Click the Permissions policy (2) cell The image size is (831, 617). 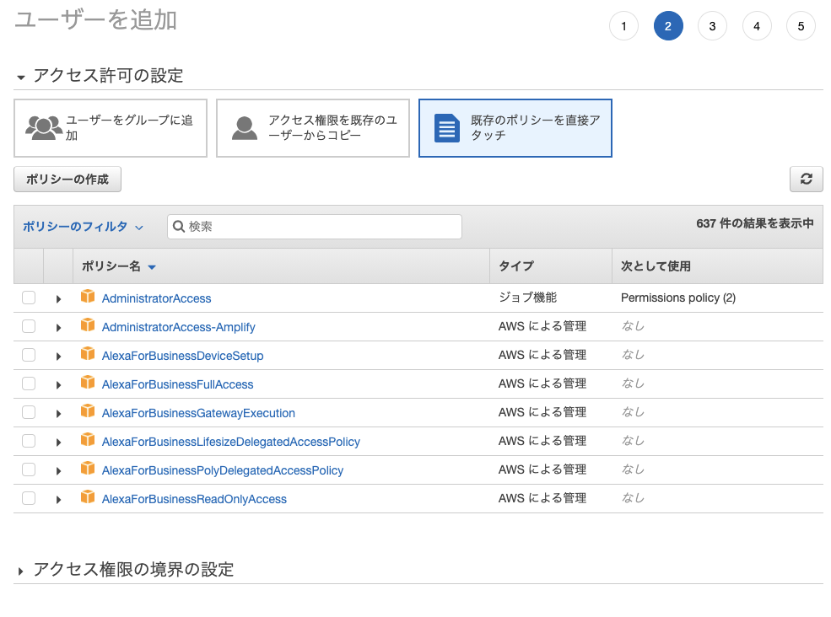(677, 298)
